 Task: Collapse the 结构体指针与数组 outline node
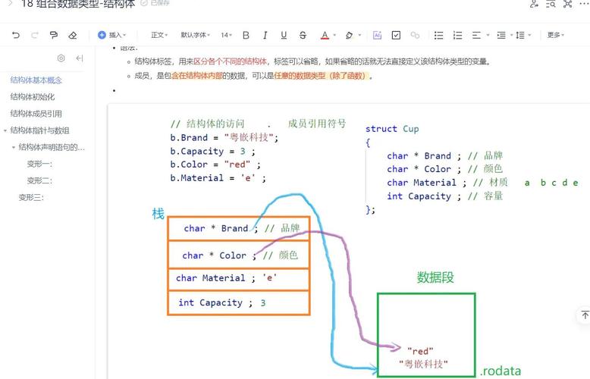coord(5,131)
